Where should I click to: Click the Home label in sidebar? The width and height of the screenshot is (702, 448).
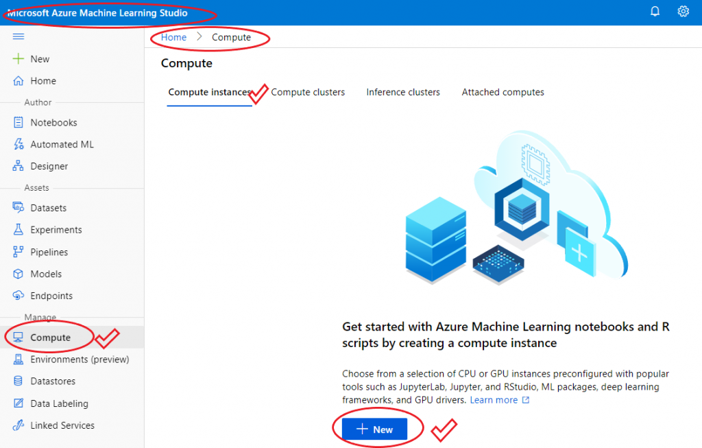coord(43,81)
